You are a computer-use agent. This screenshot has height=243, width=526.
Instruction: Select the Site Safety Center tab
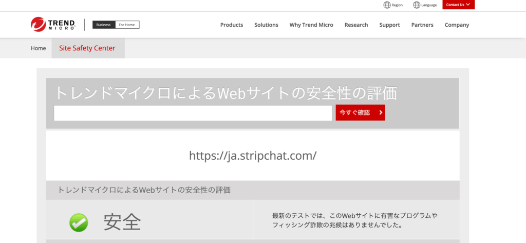(88, 48)
